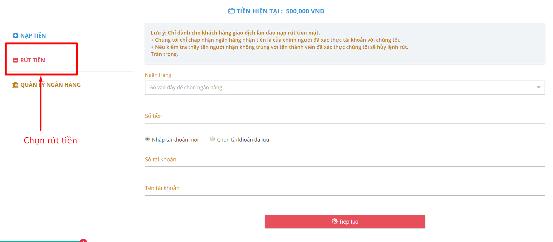Focus the Tên tài khoản input field

(345, 188)
